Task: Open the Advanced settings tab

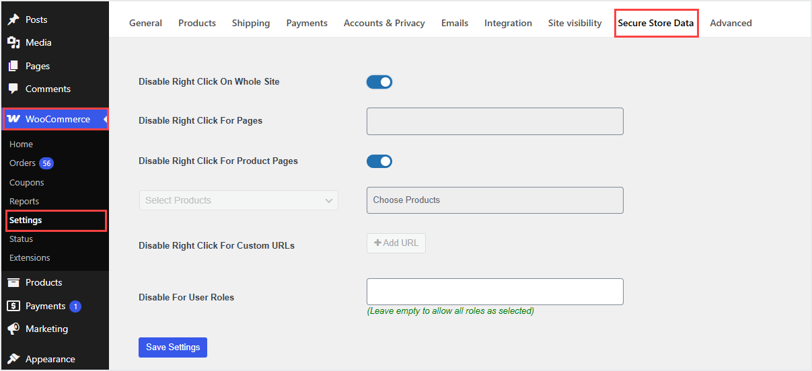Action: pyautogui.click(x=731, y=23)
